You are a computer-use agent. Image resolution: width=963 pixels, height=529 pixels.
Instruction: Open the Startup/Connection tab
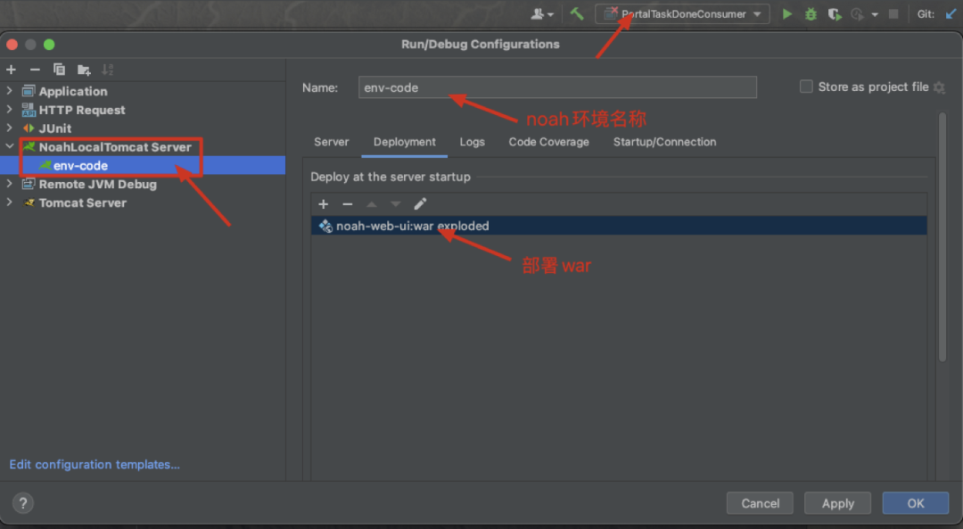coord(664,142)
